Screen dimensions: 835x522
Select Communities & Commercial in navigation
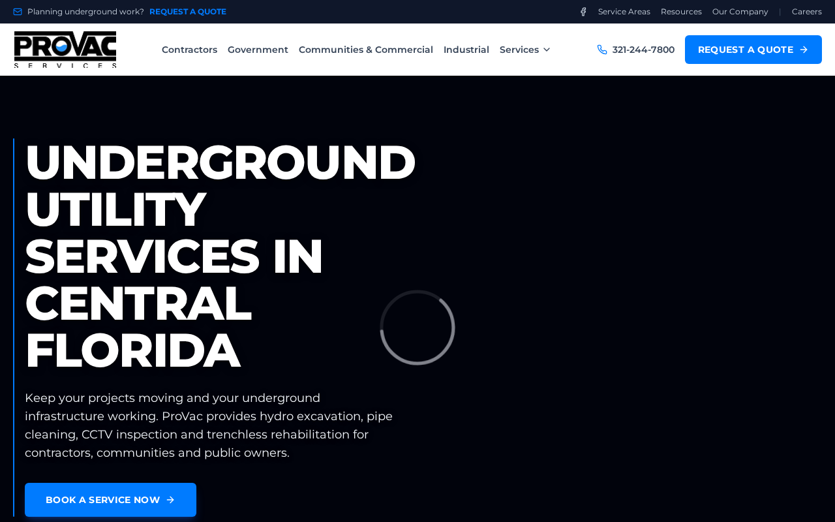point(366,50)
